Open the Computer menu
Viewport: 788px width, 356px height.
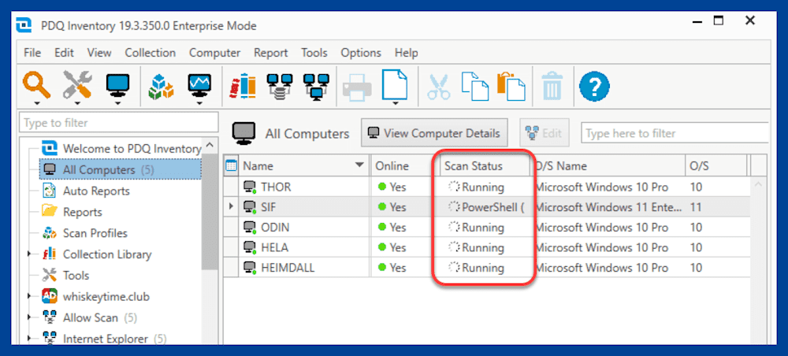point(214,53)
